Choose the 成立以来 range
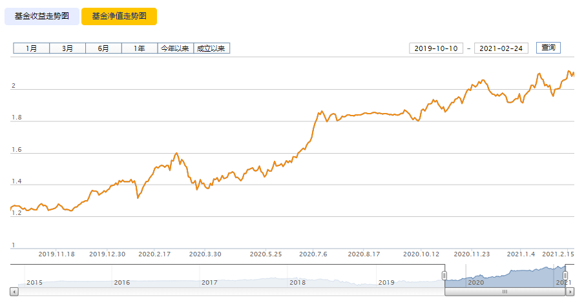584x297 pixels. click(x=211, y=48)
